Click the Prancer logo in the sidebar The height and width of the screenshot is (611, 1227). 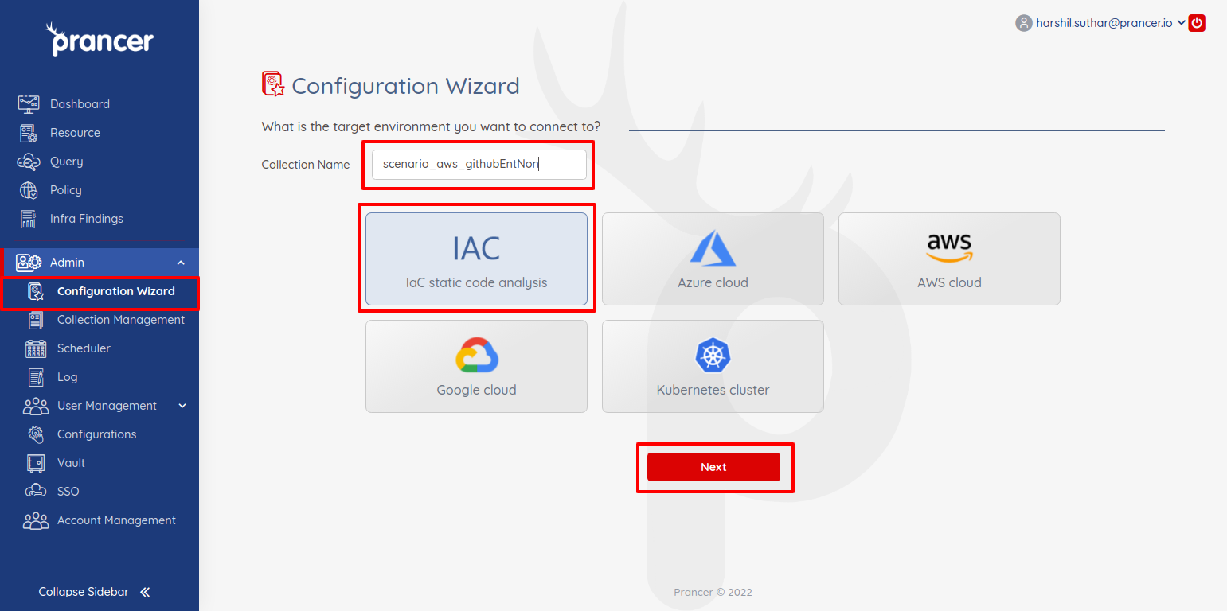[x=100, y=39]
